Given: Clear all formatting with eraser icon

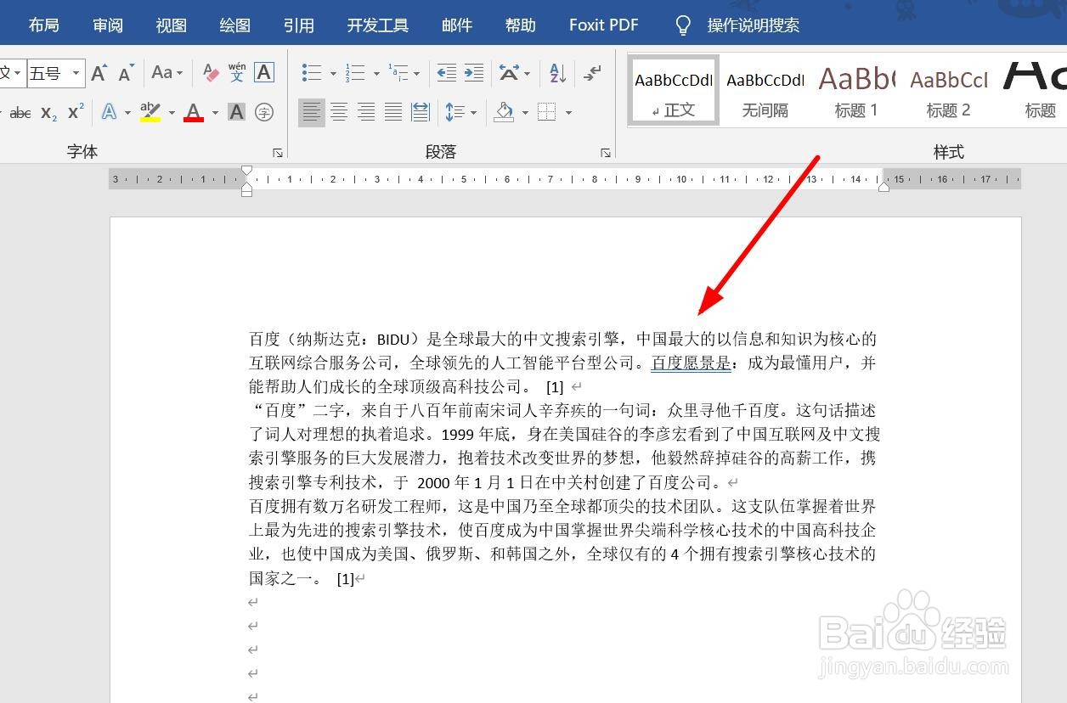Looking at the screenshot, I should tap(211, 73).
